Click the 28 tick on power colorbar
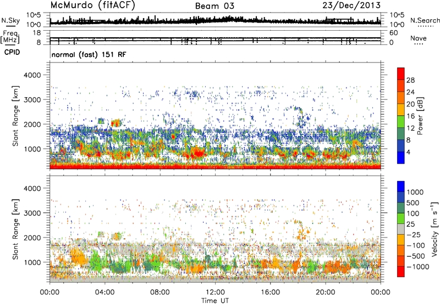440x304 pixels. (x=410, y=80)
